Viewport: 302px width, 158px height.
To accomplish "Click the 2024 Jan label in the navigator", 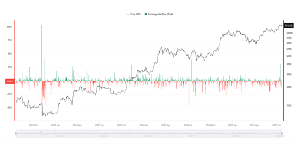I will pyautogui.click(x=149, y=136).
